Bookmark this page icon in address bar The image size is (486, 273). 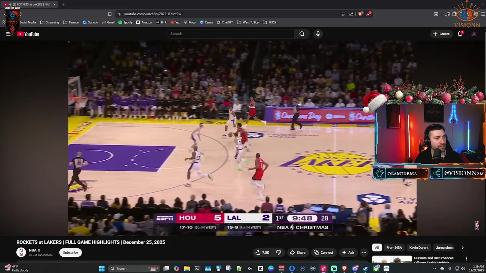point(110,14)
